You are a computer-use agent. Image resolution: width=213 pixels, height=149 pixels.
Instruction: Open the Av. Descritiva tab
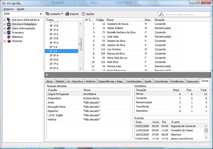coord(75,81)
